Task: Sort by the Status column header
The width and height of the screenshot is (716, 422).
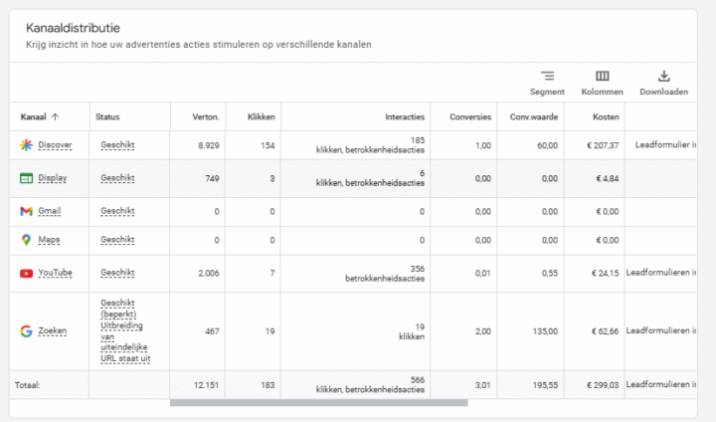Action: coord(107,116)
